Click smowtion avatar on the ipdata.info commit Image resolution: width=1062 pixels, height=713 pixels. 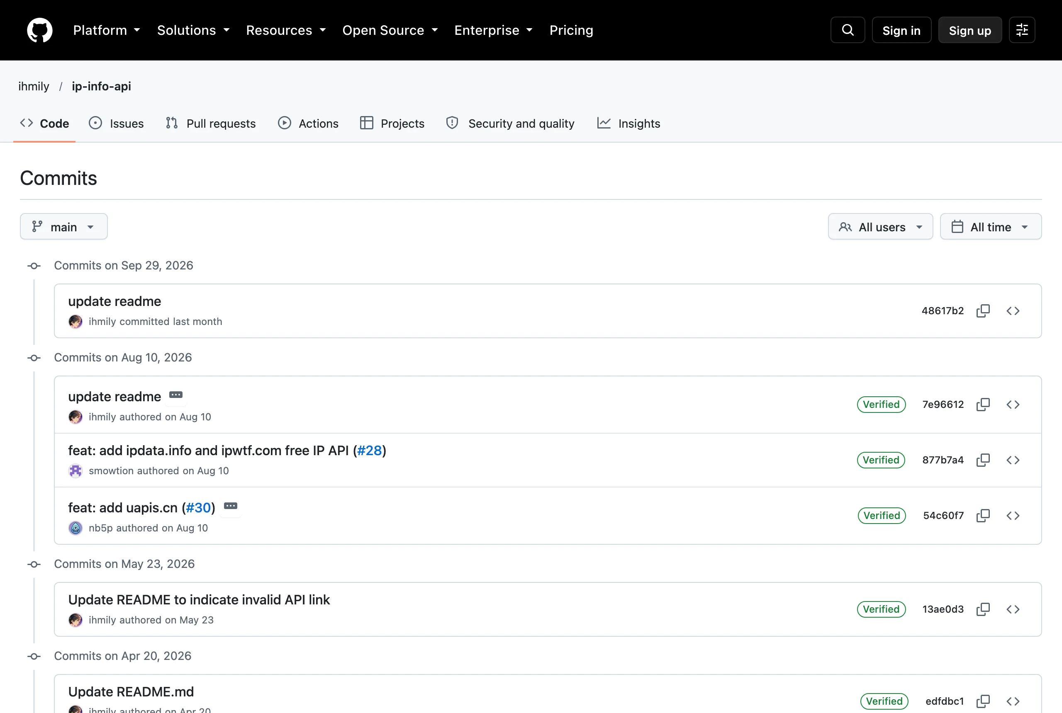(x=76, y=470)
